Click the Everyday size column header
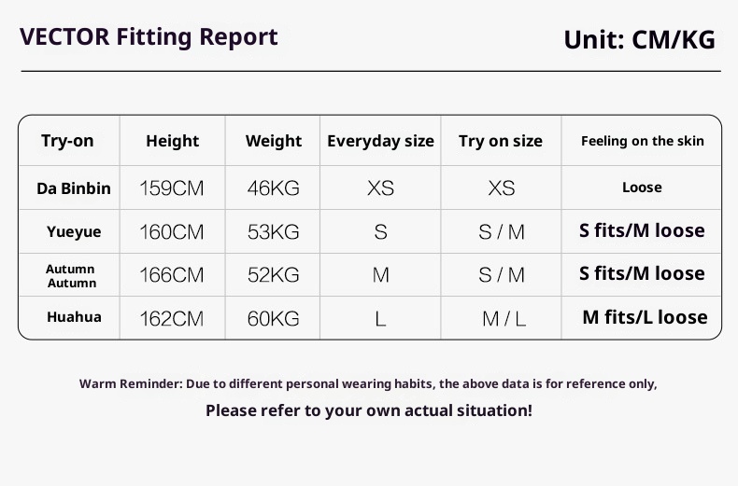The image size is (738, 486). click(380, 141)
